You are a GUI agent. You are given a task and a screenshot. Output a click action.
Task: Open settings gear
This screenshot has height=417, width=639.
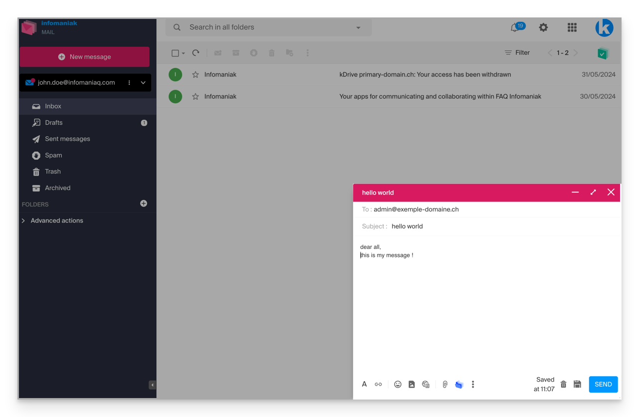click(x=543, y=27)
